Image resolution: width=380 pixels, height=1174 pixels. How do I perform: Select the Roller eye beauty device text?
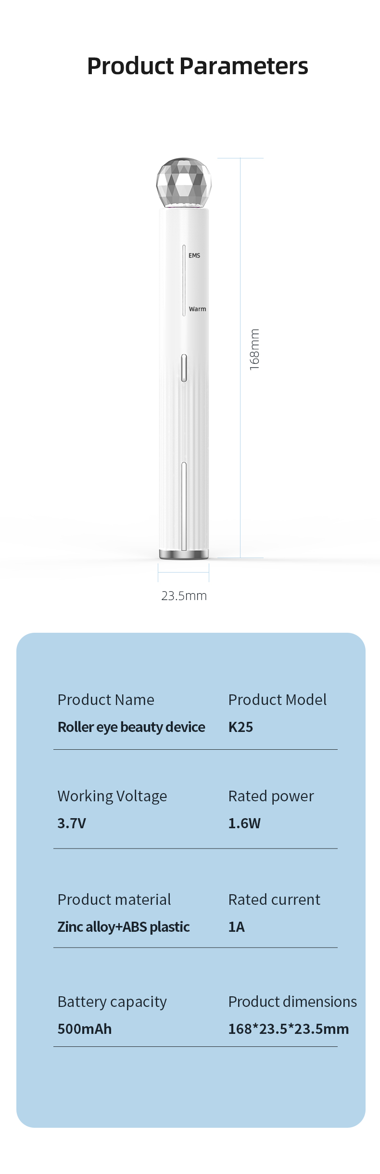(x=131, y=727)
